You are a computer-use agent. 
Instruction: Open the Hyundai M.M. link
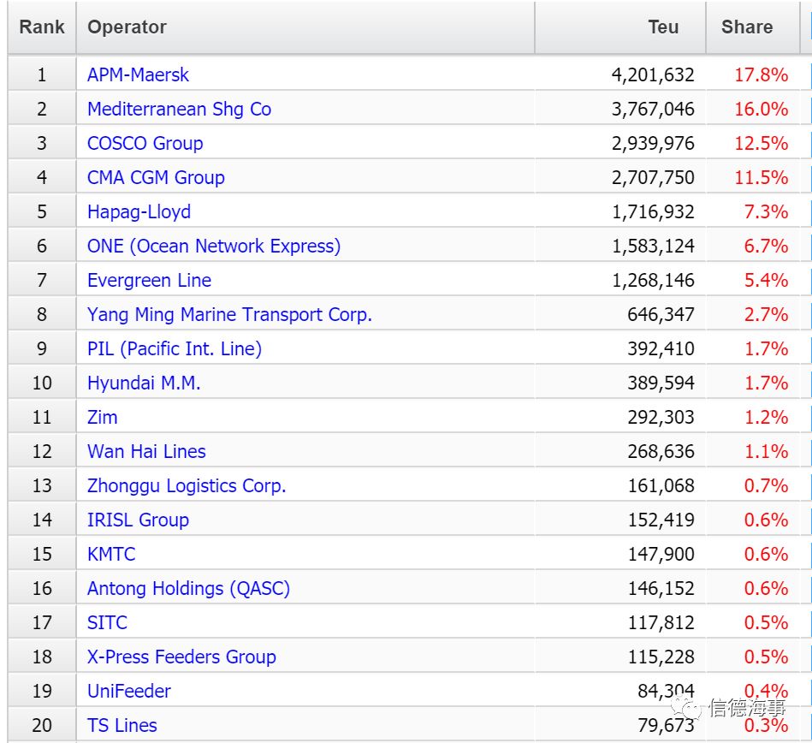[144, 383]
